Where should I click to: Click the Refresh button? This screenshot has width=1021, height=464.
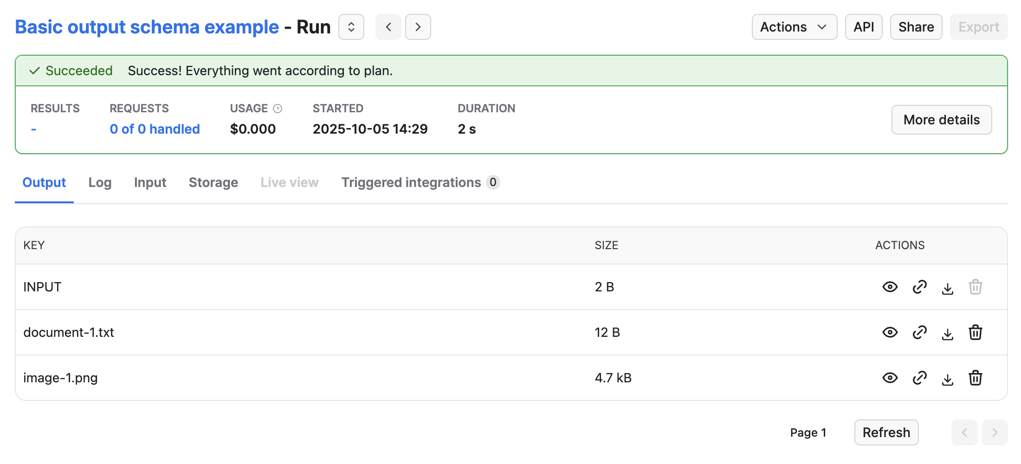[x=886, y=432]
